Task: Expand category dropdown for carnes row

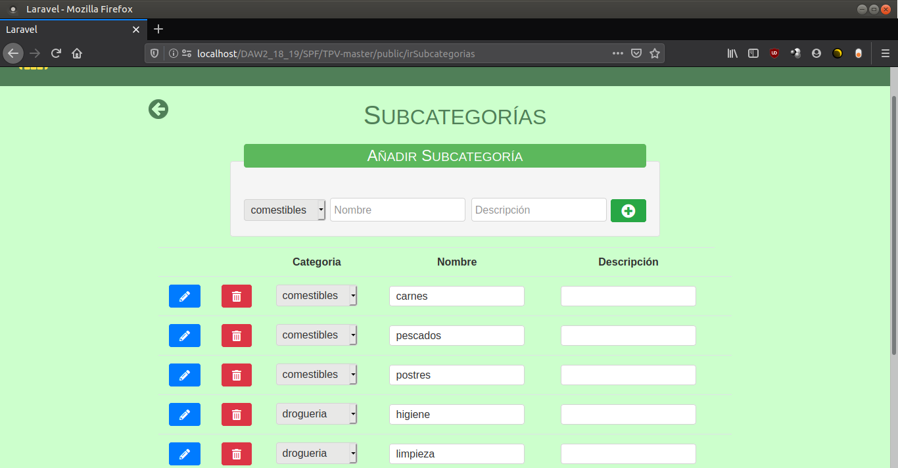Action: point(316,296)
